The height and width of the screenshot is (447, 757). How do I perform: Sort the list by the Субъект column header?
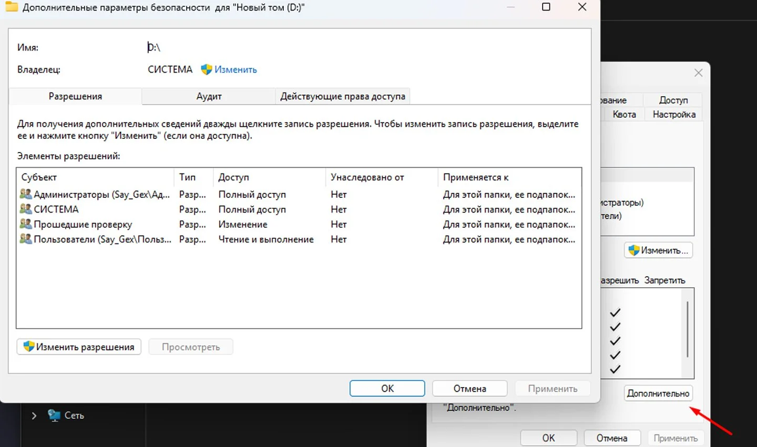click(95, 177)
